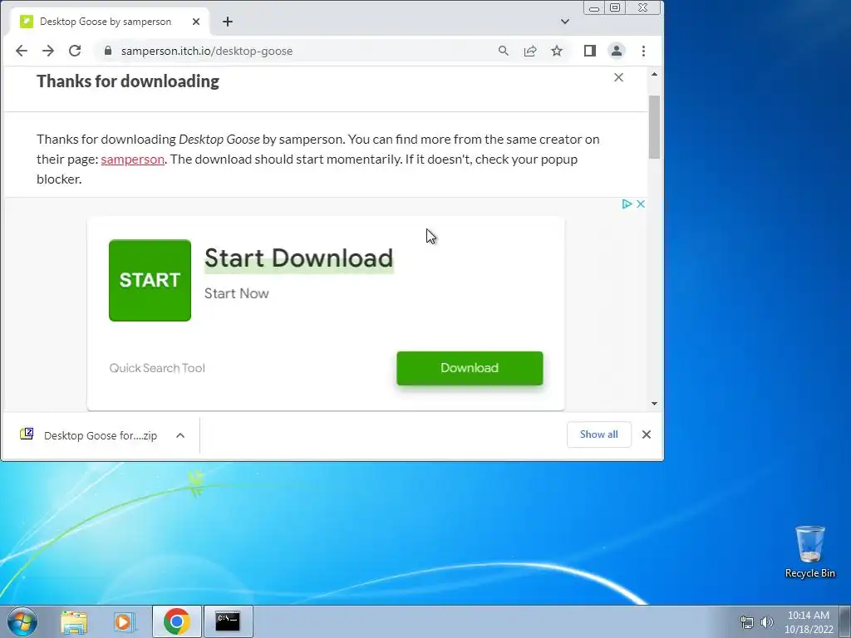851x638 pixels.
Task: Open Windows Media Player from the taskbar
Action: 125,621
